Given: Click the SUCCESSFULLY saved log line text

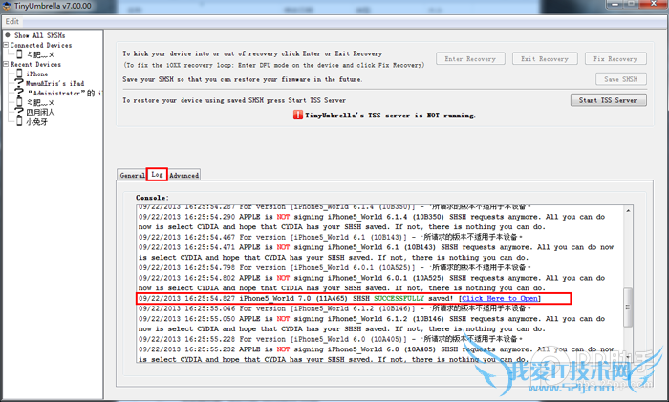Looking at the screenshot, I should [x=339, y=299].
